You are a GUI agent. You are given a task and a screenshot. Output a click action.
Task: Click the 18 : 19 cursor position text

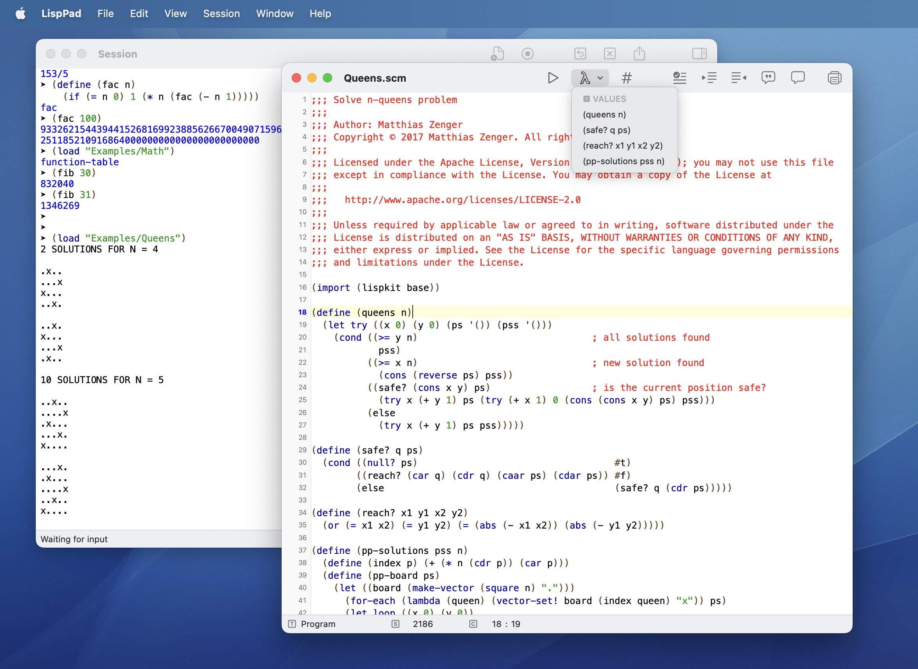point(506,624)
